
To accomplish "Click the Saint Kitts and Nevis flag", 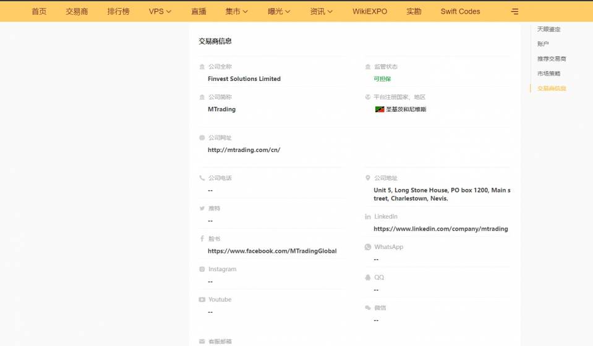I will tap(379, 109).
